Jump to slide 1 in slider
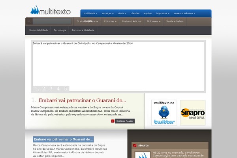This screenshot has height=158, width=237. pos(37,88)
